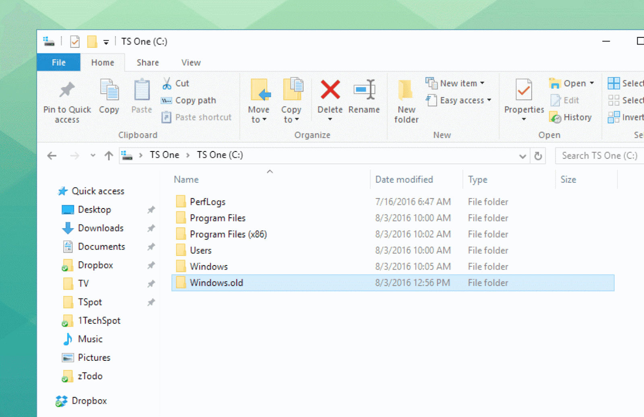Unpin Desktop from Quick access
Image resolution: width=644 pixels, height=417 pixels.
click(151, 209)
